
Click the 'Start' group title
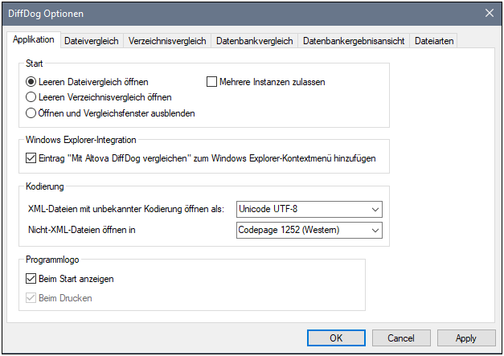click(x=34, y=63)
